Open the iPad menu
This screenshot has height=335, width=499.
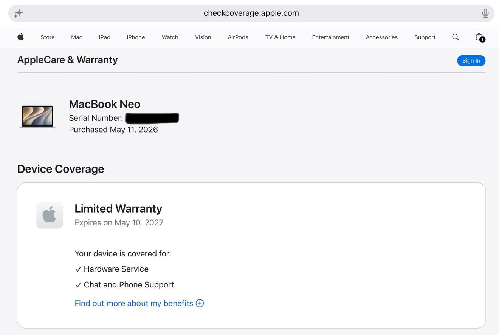105,37
